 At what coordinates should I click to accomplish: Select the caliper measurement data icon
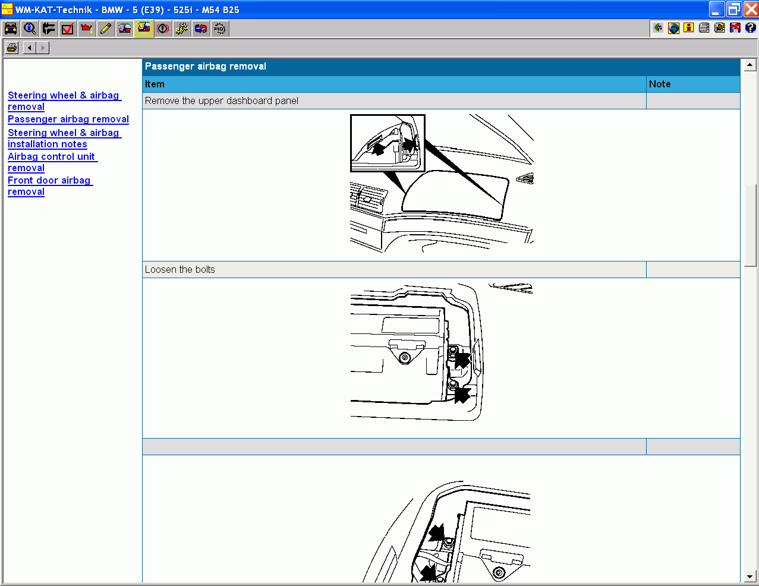point(49,29)
